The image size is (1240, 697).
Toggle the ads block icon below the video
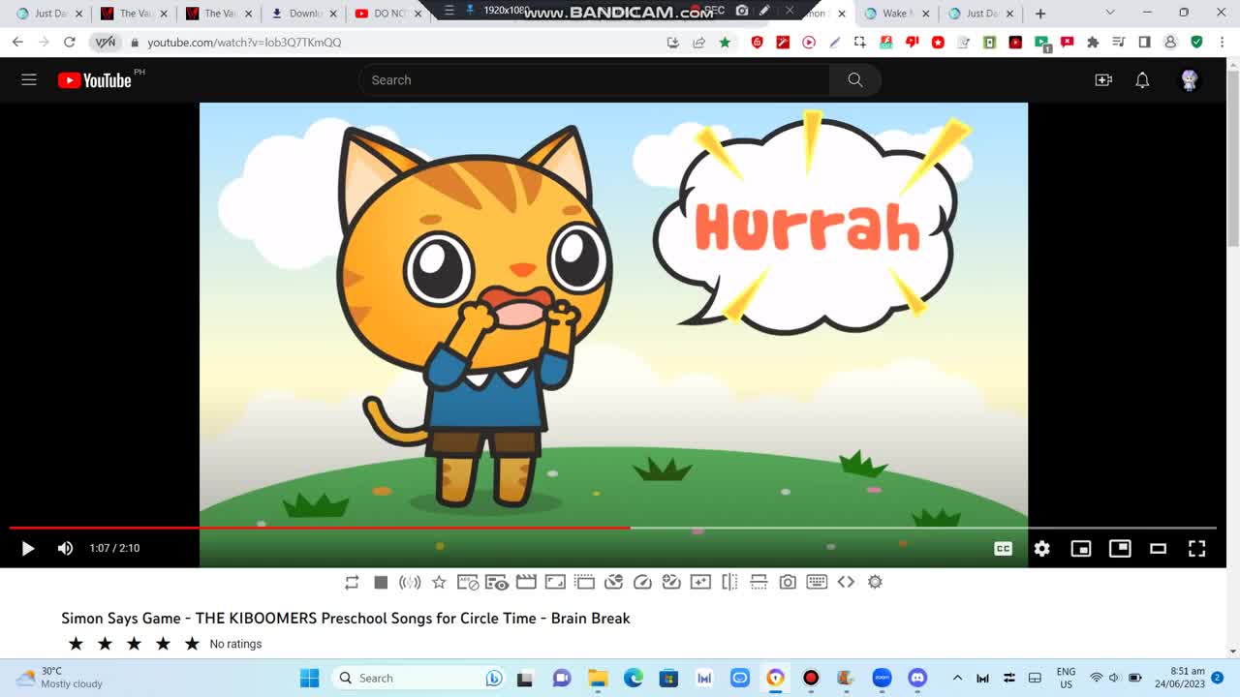click(x=468, y=582)
